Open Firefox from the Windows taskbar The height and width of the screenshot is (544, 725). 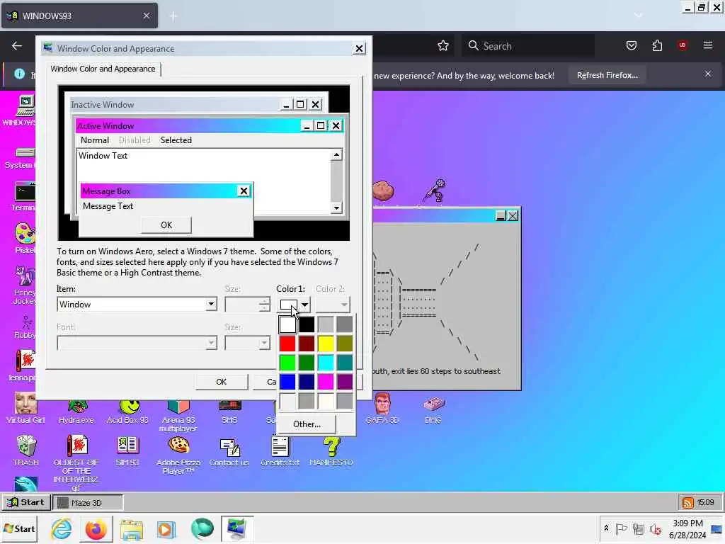pyautogui.click(x=96, y=528)
